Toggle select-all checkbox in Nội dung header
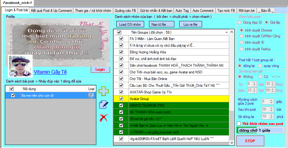The height and width of the screenshot is (148, 288). (11, 89)
